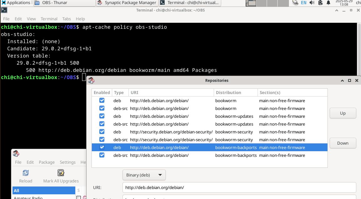This screenshot has height=199, width=361.
Task: Click the terminal icon in Terminal title bar
Action: click(4, 10)
